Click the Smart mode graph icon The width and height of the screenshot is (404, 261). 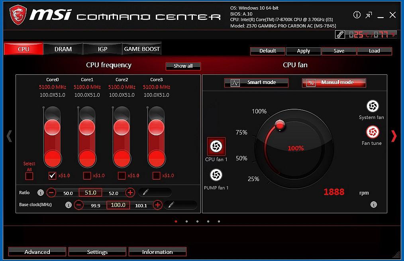pyautogui.click(x=235, y=83)
